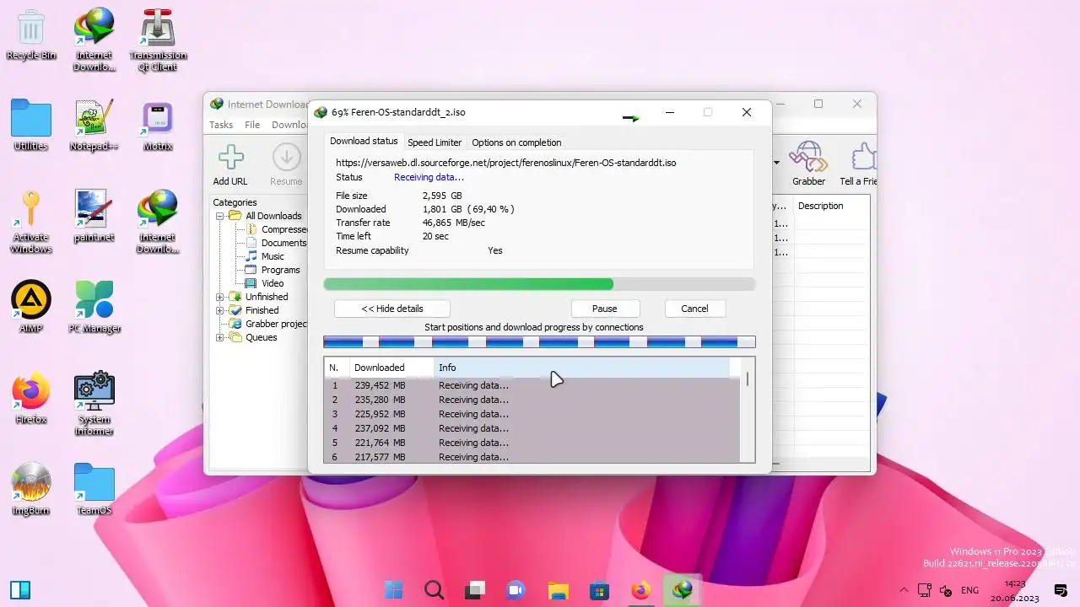Click the Tell a Friend thumbs-up icon

pyautogui.click(x=863, y=157)
